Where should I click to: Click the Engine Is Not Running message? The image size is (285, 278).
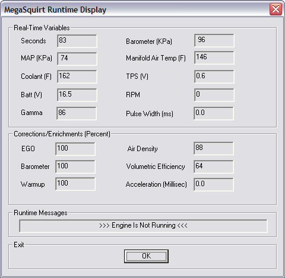pyautogui.click(x=143, y=226)
